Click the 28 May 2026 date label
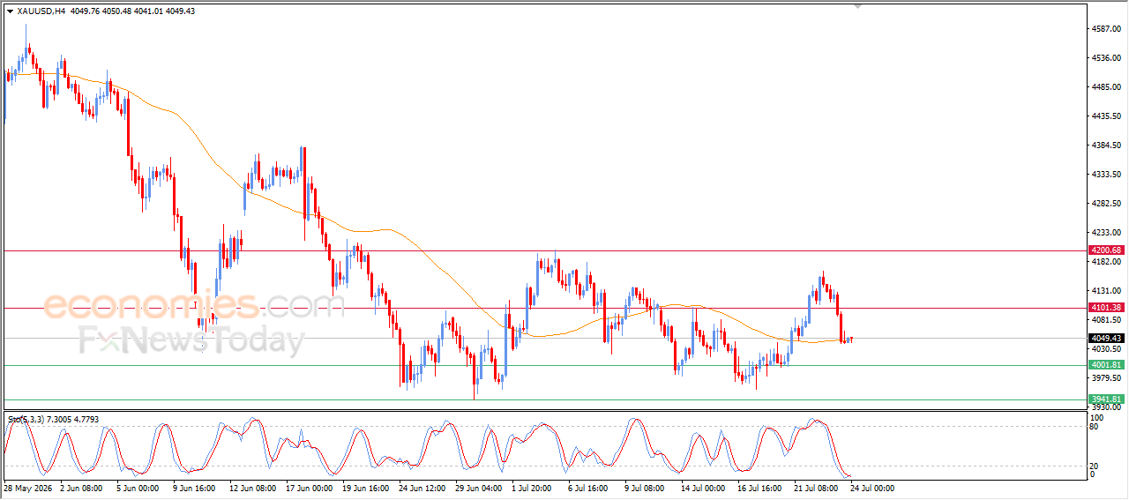The width and height of the screenshot is (1129, 500). tap(26, 488)
